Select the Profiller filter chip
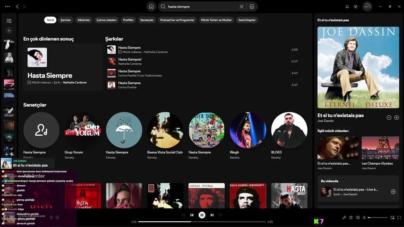The image size is (404, 227). click(128, 20)
